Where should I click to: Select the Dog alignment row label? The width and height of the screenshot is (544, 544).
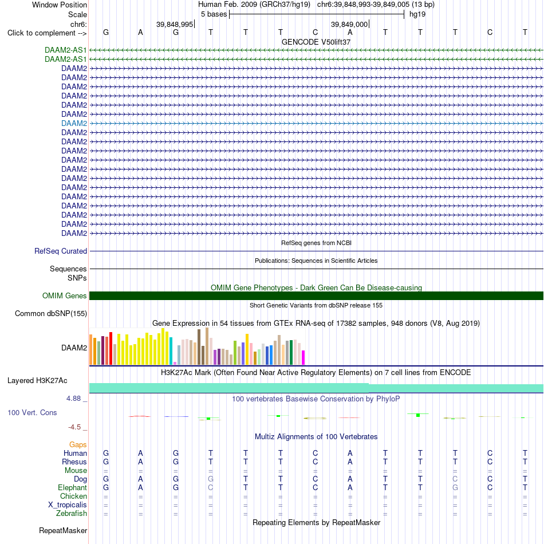click(x=80, y=479)
